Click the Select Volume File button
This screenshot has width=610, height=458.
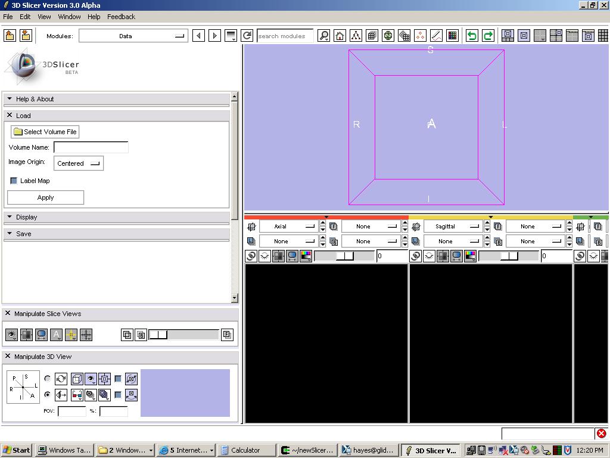pyautogui.click(x=45, y=132)
